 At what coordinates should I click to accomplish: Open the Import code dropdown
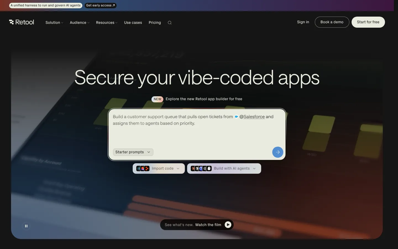click(x=159, y=168)
